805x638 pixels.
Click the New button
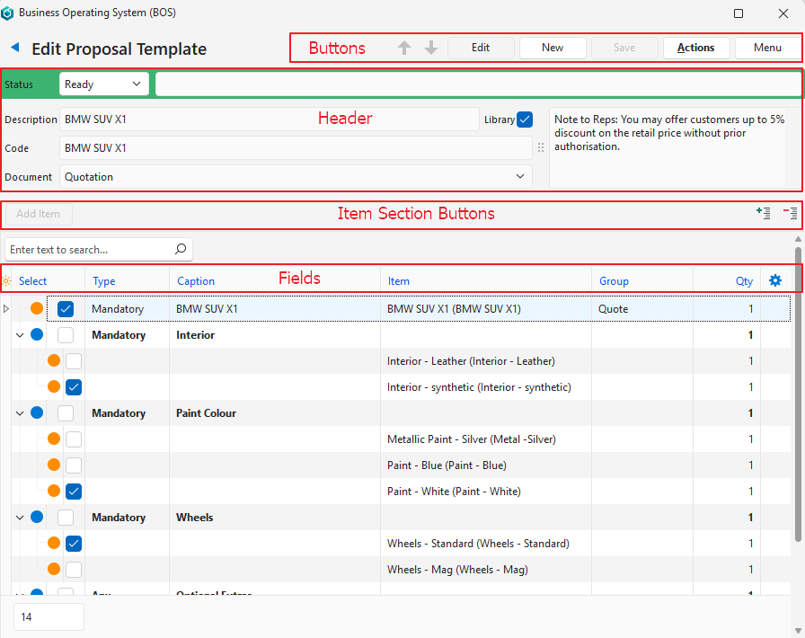553,48
